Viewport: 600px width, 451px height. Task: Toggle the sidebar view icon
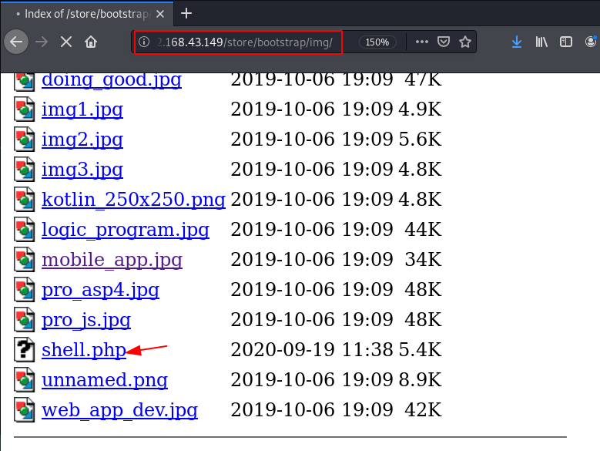pos(566,42)
